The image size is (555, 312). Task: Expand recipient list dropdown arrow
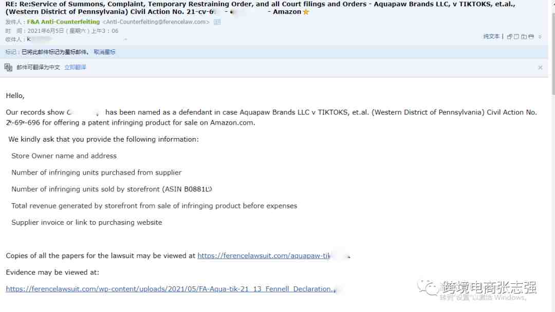tap(125, 39)
